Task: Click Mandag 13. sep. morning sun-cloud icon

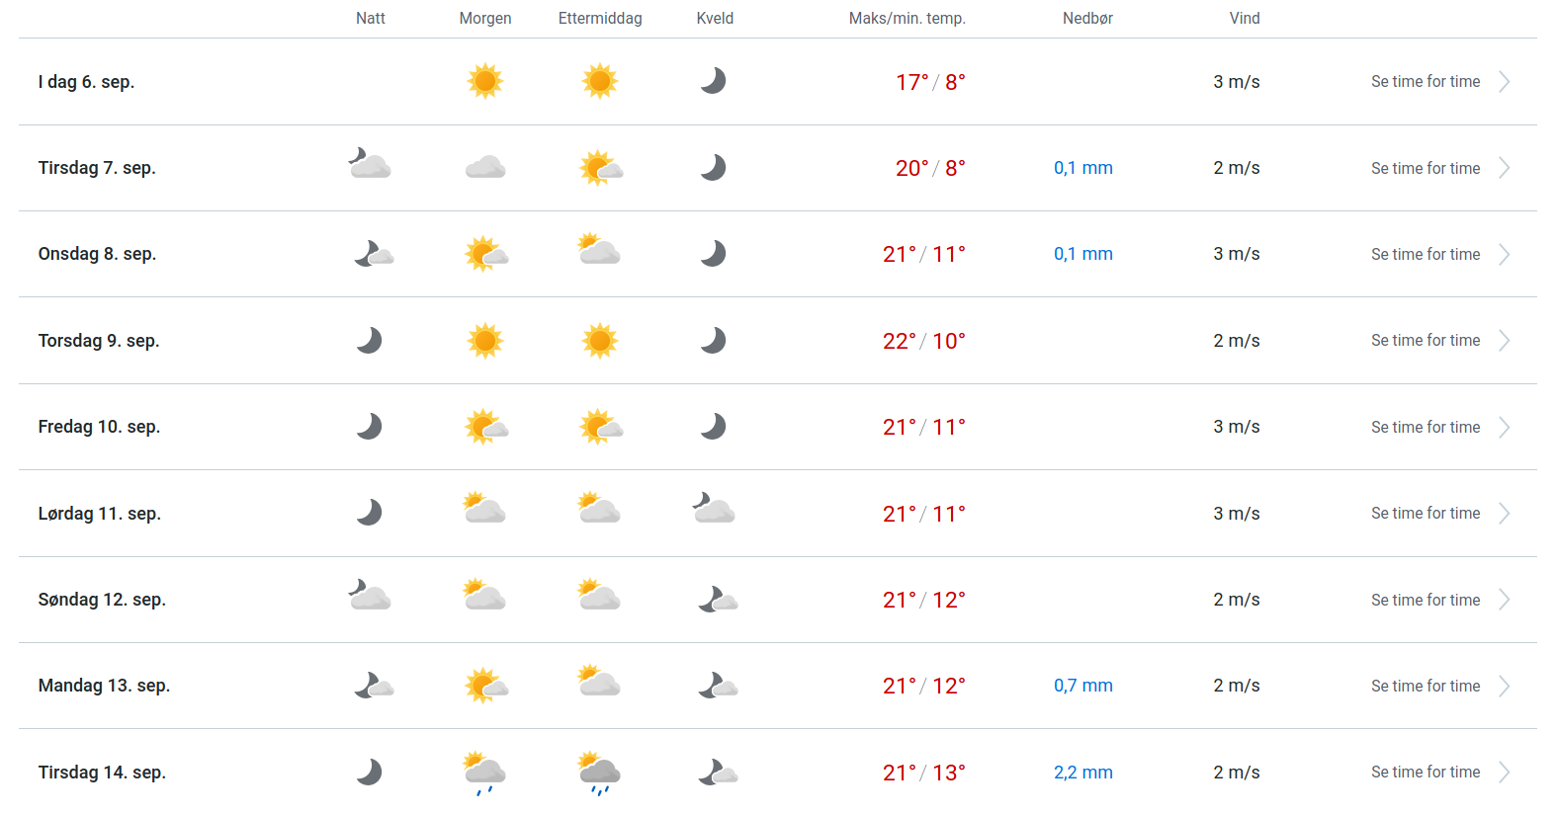Action: [485, 686]
